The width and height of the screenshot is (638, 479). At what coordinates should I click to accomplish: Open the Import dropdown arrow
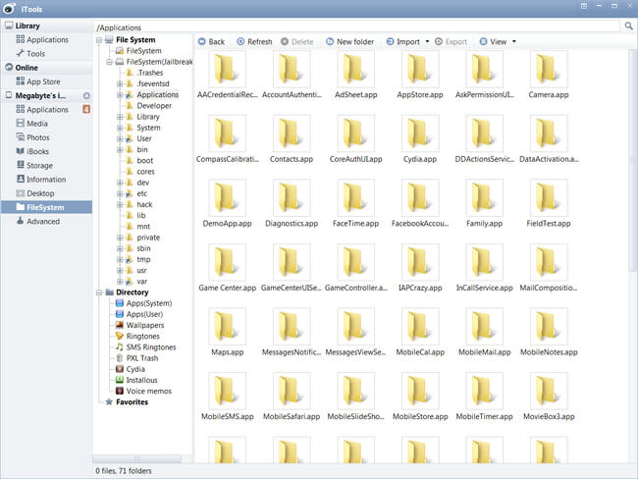(x=427, y=41)
